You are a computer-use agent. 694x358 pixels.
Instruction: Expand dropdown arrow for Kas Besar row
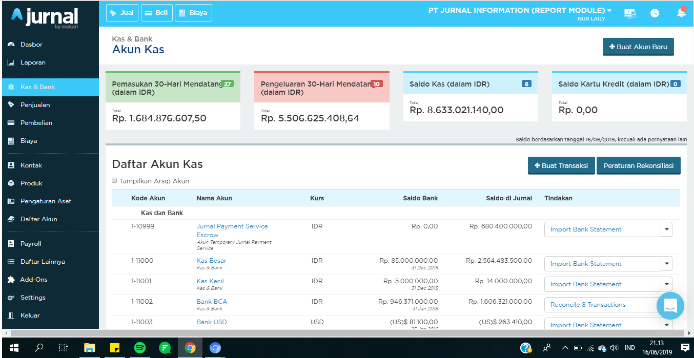tap(666, 264)
